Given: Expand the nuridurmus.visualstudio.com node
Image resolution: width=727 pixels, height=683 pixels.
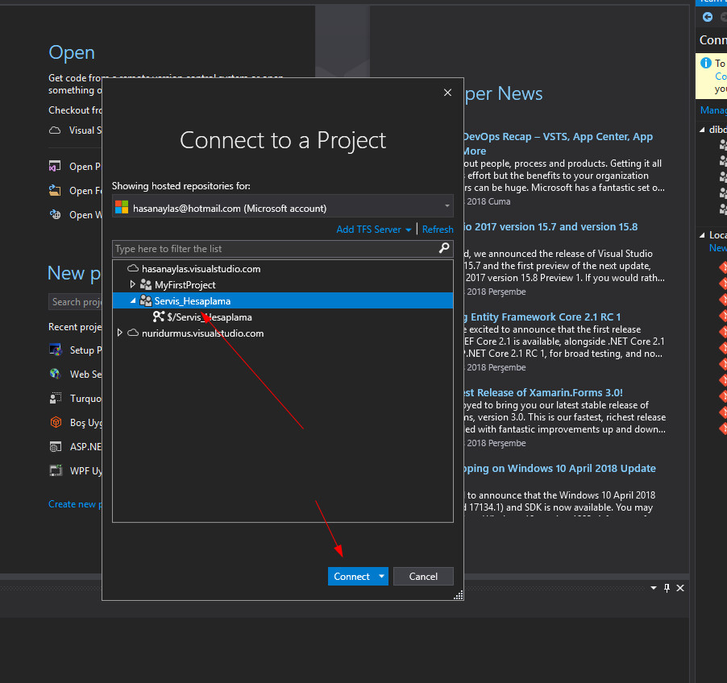Looking at the screenshot, I should point(120,333).
